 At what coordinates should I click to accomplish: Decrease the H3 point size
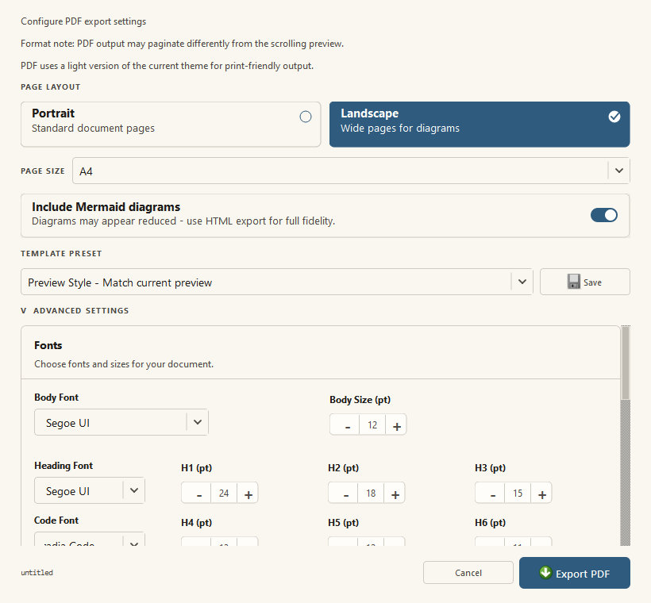pyautogui.click(x=491, y=493)
